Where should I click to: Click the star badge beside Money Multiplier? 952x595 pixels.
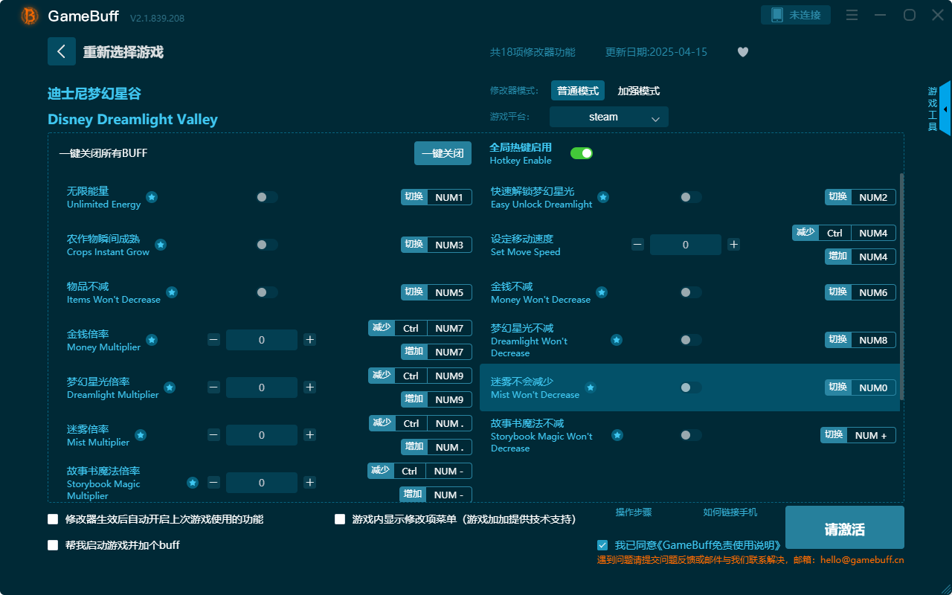pos(152,340)
